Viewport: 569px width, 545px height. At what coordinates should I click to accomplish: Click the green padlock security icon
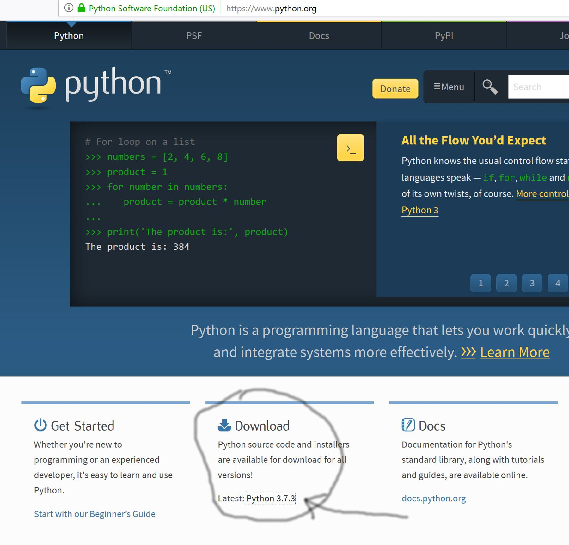[81, 8]
